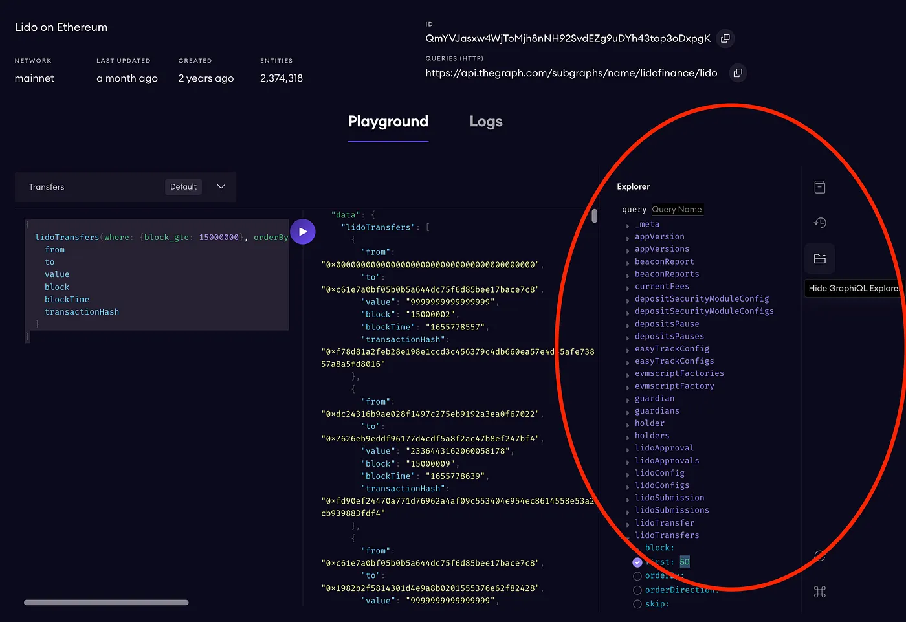Select the Playground tab
906x622 pixels.
(388, 122)
